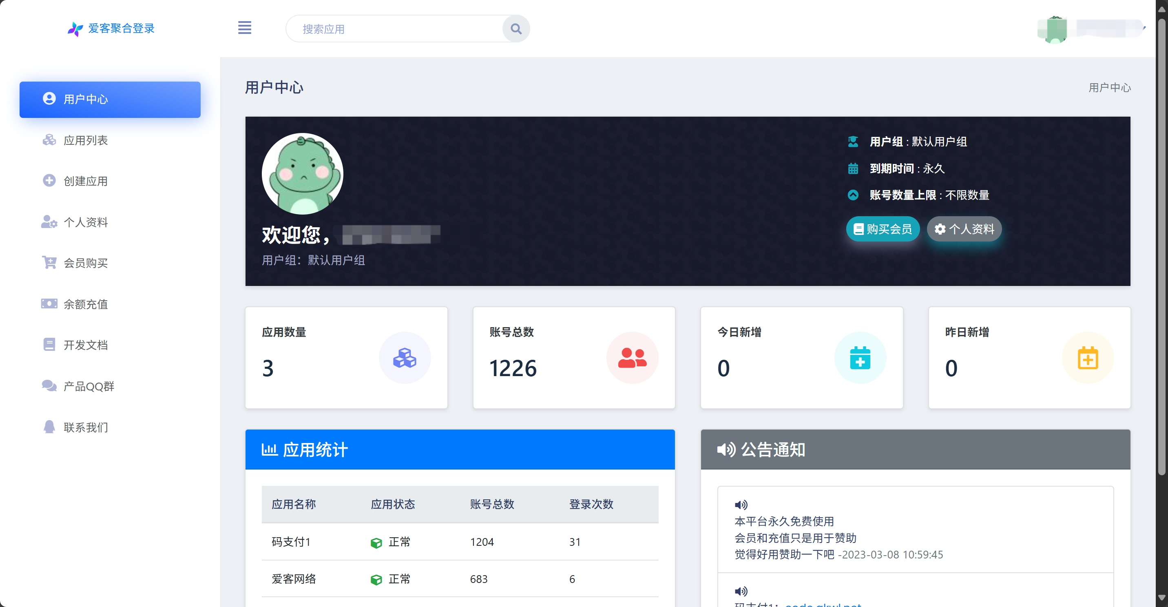Viewport: 1168px width, 607px height.
Task: Click the chat bubbles icon beside 产品QQ群
Action: (49, 385)
